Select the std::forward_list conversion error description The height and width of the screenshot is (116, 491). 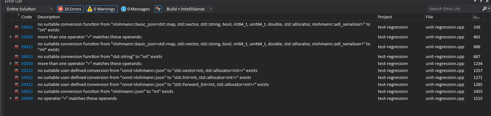point(153,84)
